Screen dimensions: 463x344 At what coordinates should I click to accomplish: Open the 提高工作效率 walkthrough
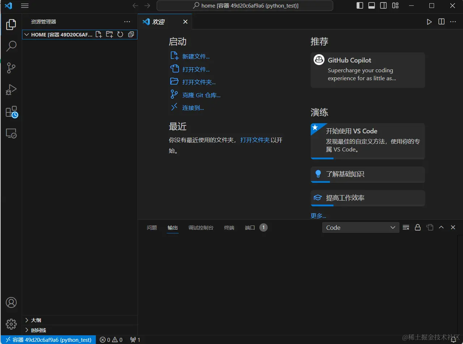coord(368,198)
